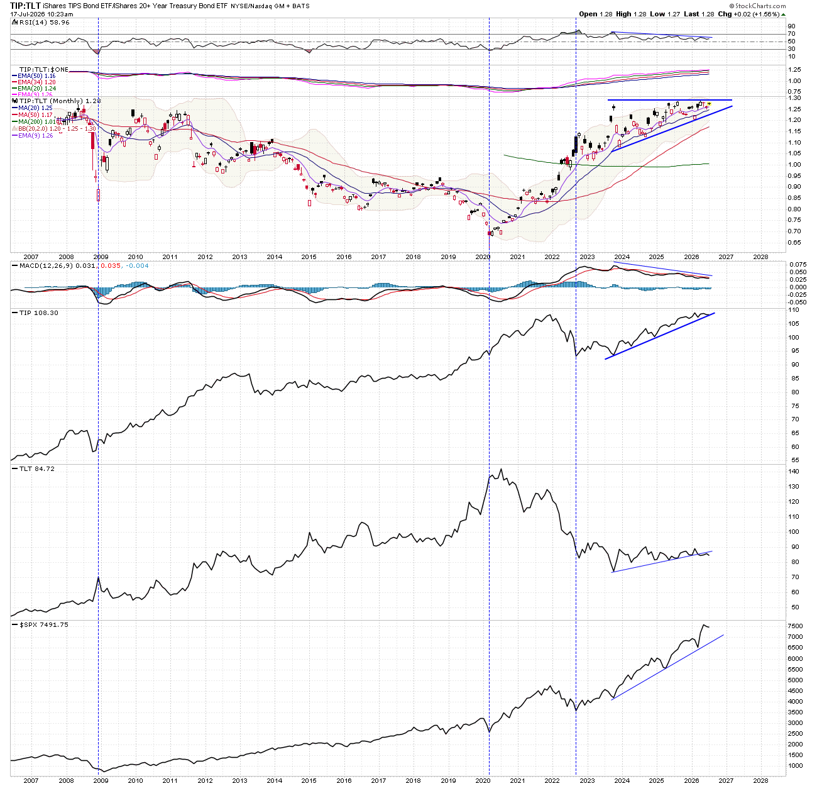Click the 17-Jul-2026 10:23am timestamp
The width and height of the screenshot is (817, 786).
point(41,14)
